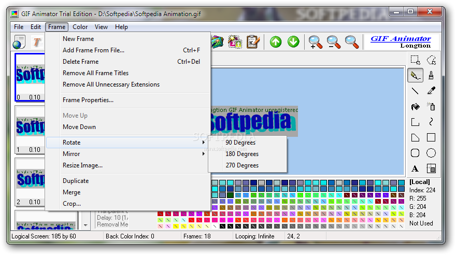The width and height of the screenshot is (456, 255).
Task: Open Frame Properties dialog
Action: 127,100
